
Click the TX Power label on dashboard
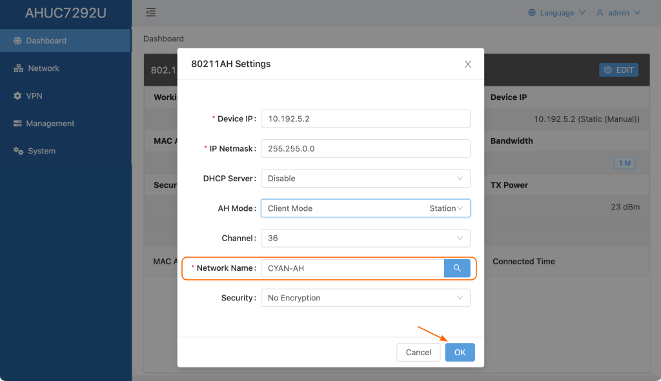pos(509,185)
